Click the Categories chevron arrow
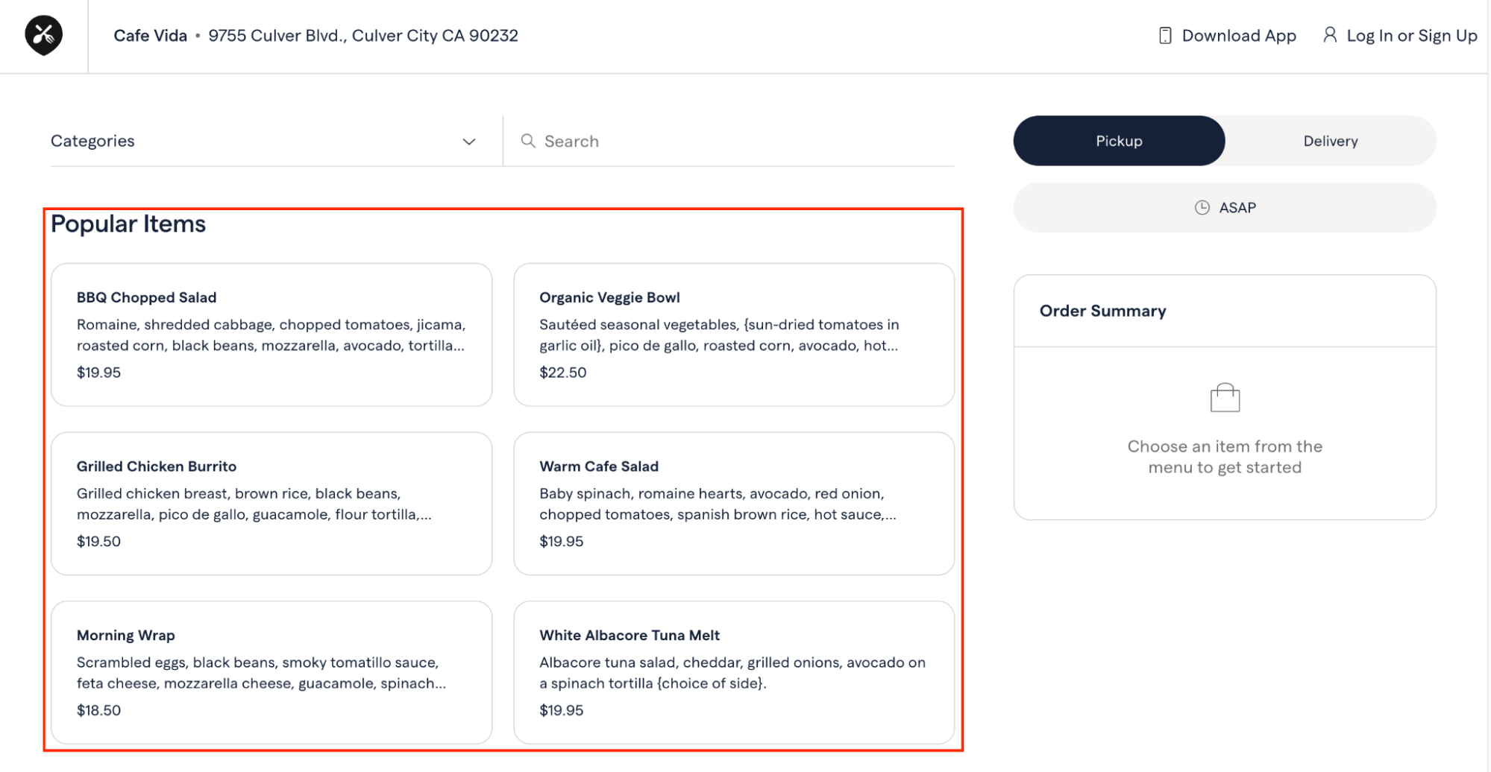 tap(468, 142)
